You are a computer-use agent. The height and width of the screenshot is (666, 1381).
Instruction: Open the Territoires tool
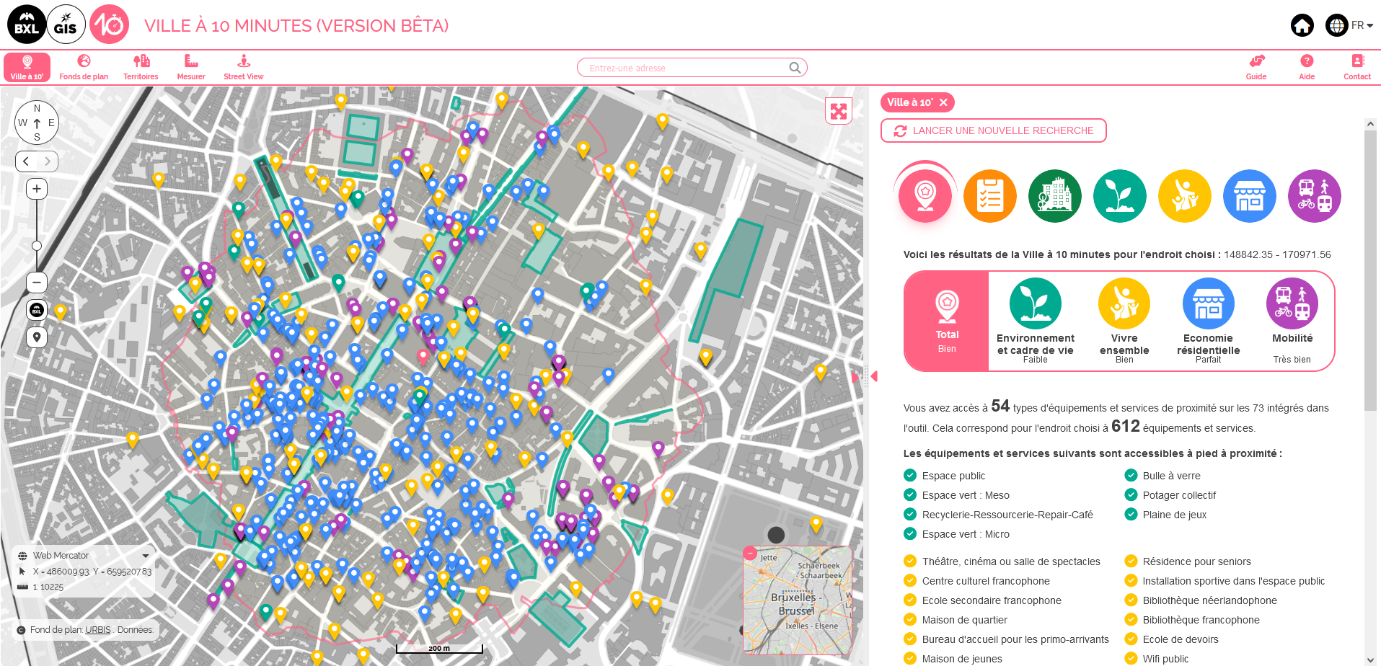click(x=141, y=67)
